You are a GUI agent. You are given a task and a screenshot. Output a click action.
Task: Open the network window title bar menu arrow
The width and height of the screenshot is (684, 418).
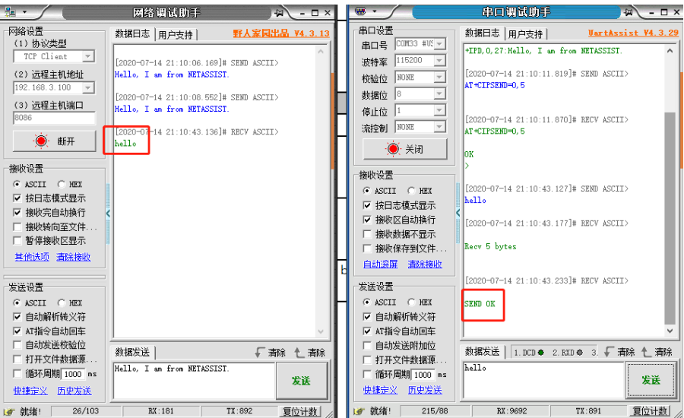(24, 12)
